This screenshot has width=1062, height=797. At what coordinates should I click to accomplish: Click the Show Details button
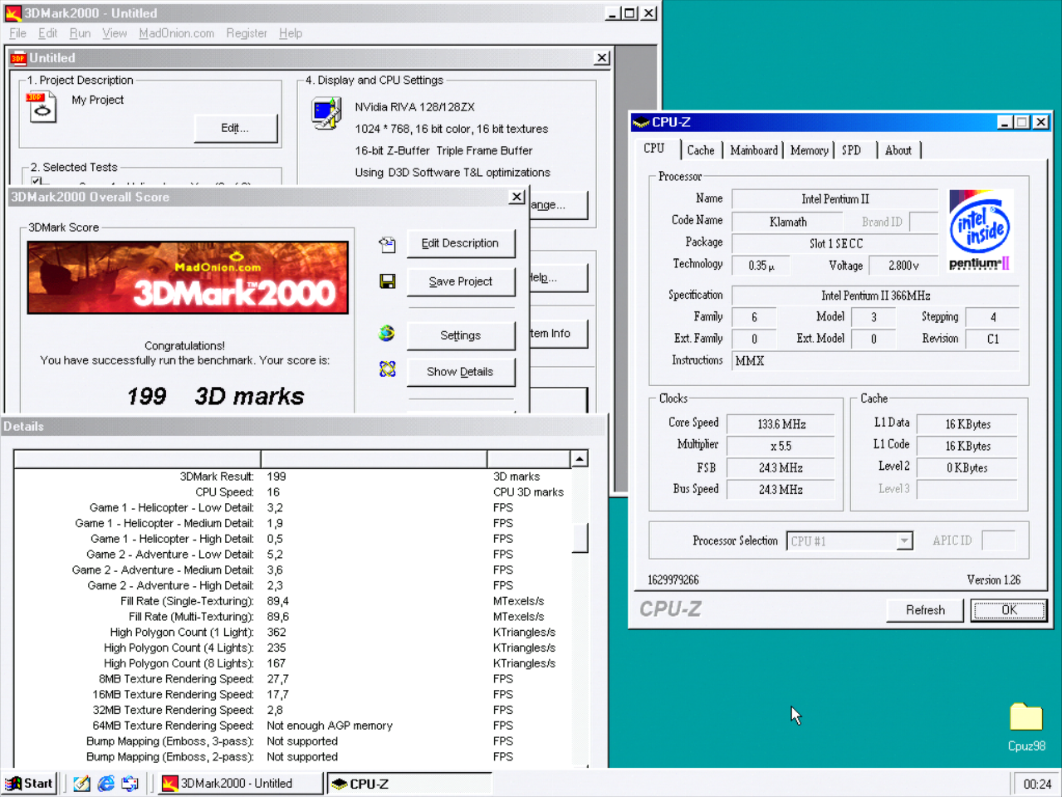coord(460,372)
